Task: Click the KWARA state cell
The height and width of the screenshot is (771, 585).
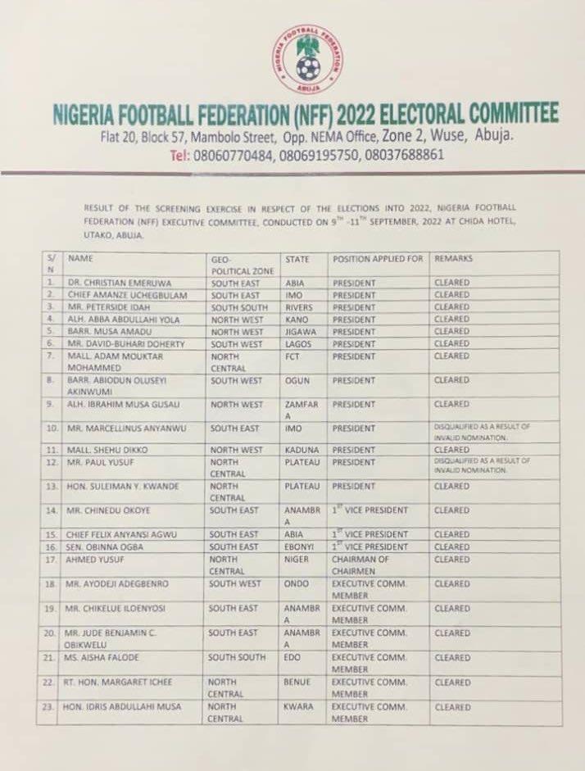Action: click(300, 707)
